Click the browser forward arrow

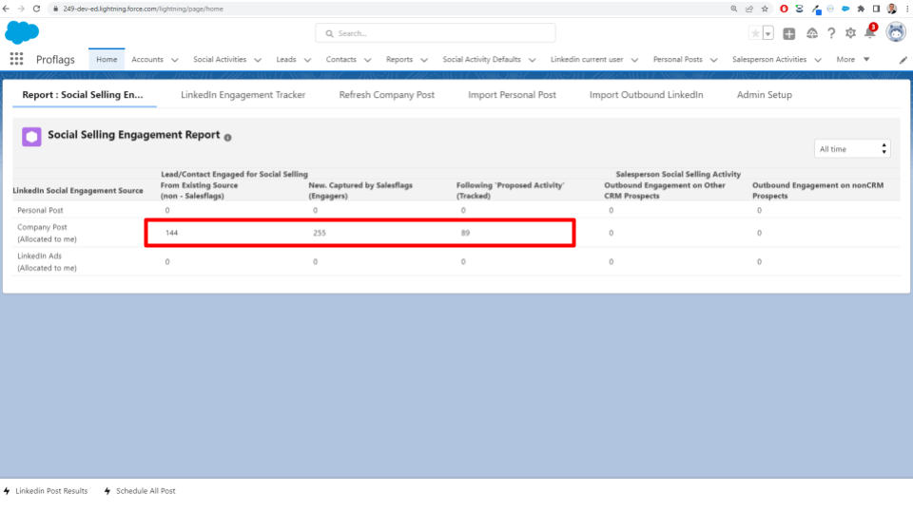tap(21, 9)
